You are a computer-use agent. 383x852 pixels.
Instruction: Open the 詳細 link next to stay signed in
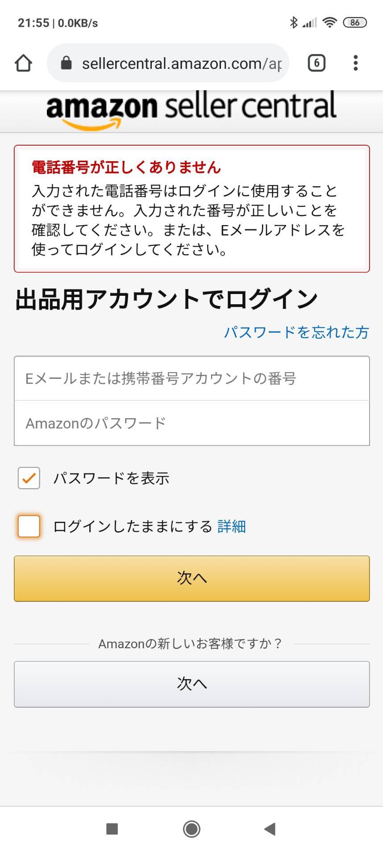pyautogui.click(x=232, y=526)
